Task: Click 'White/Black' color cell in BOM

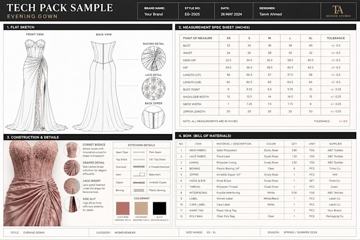Action: [x=271, y=199]
